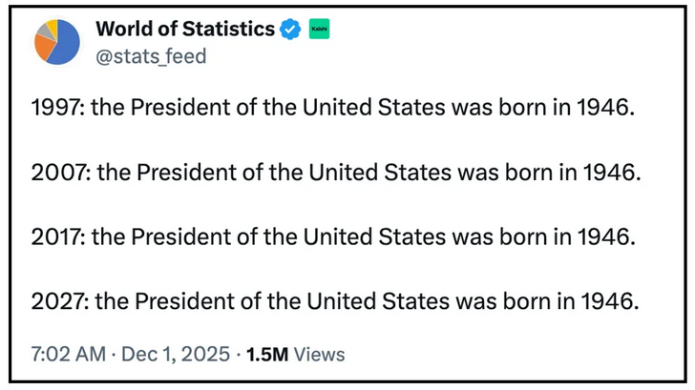Click the green Kalshi affiliate badge

click(x=318, y=31)
